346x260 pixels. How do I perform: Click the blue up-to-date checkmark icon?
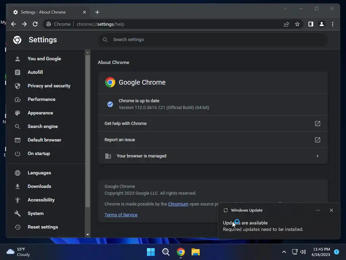point(110,104)
